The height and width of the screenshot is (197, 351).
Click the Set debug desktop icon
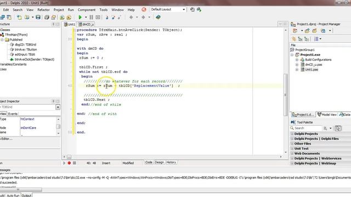pos(199,10)
